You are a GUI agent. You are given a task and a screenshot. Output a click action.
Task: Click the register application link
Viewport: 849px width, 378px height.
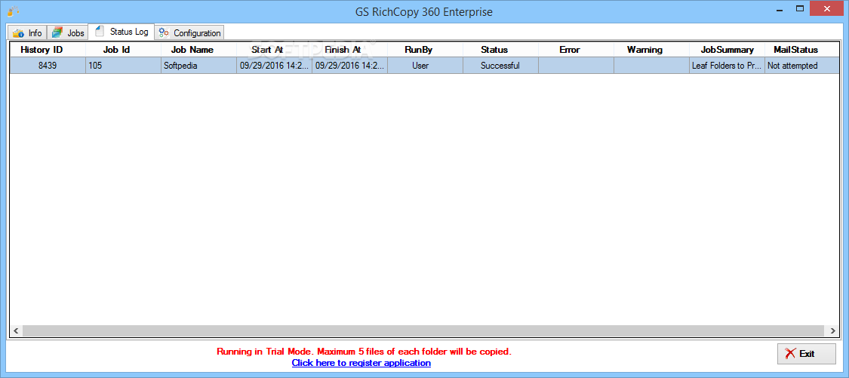pyautogui.click(x=361, y=363)
